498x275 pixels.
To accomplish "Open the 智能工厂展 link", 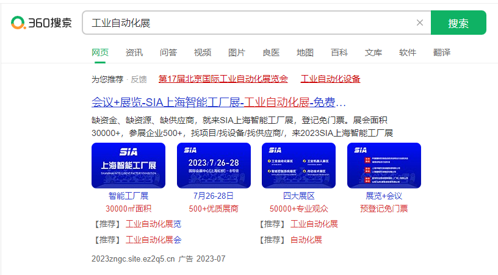I will point(128,196).
